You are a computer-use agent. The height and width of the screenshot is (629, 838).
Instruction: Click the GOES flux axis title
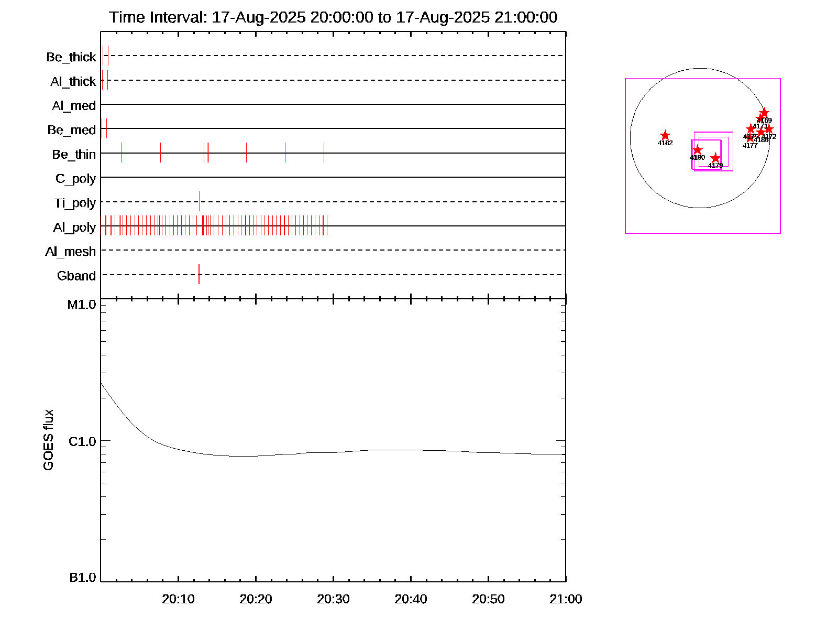tap(48, 440)
